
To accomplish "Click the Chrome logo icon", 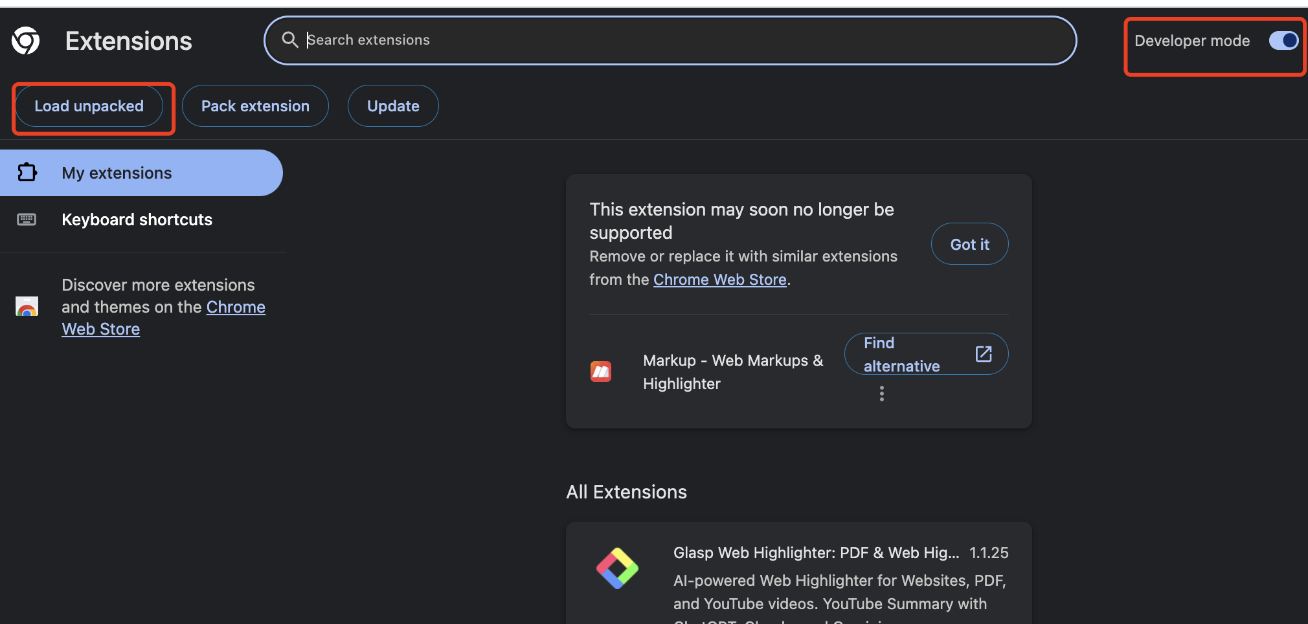I will pos(26,41).
